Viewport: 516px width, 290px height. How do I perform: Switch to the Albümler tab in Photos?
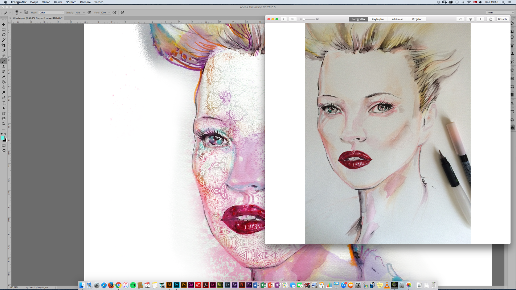(397, 19)
